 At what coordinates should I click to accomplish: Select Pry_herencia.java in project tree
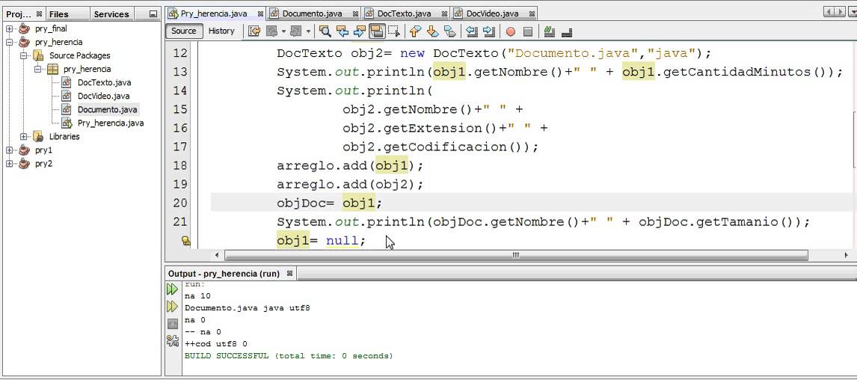[x=111, y=123]
